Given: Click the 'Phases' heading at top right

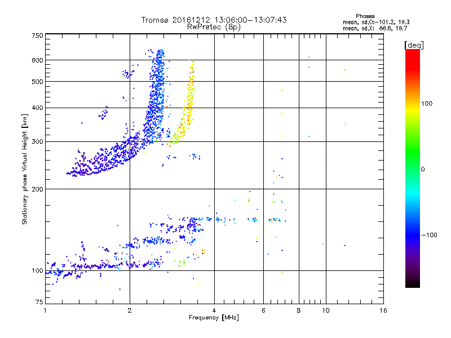Looking at the screenshot, I should [365, 16].
